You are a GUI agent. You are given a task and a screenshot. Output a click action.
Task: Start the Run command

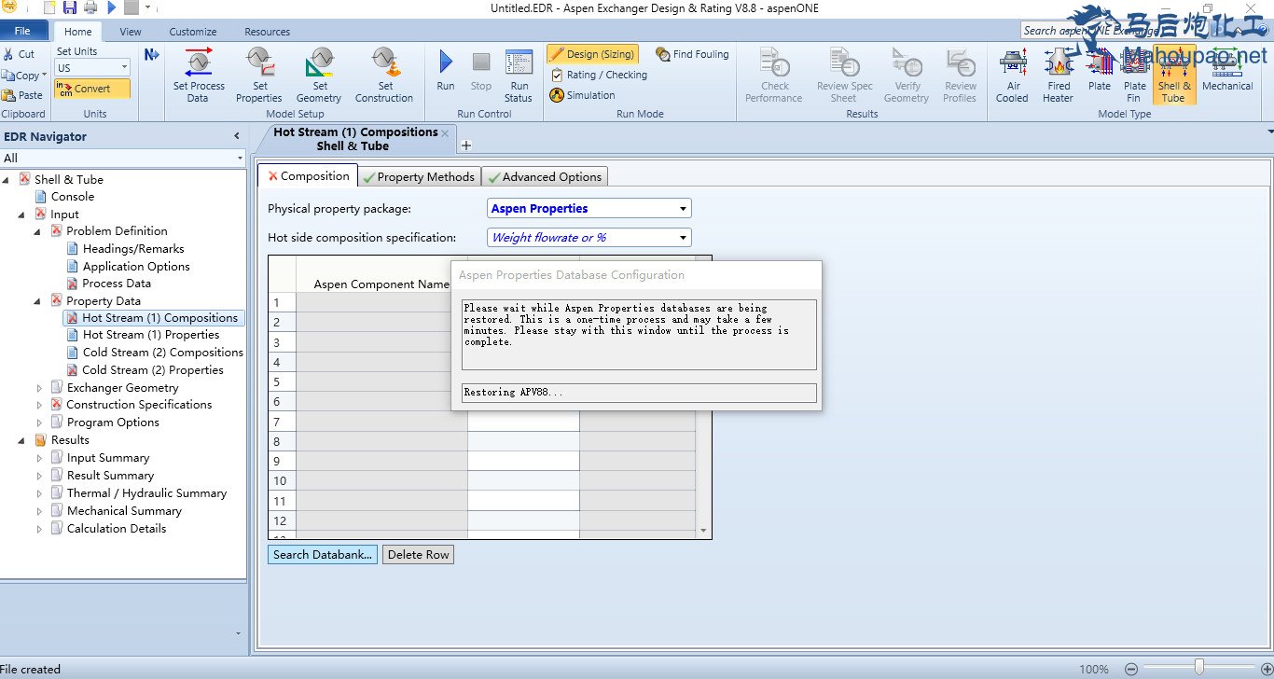(446, 71)
